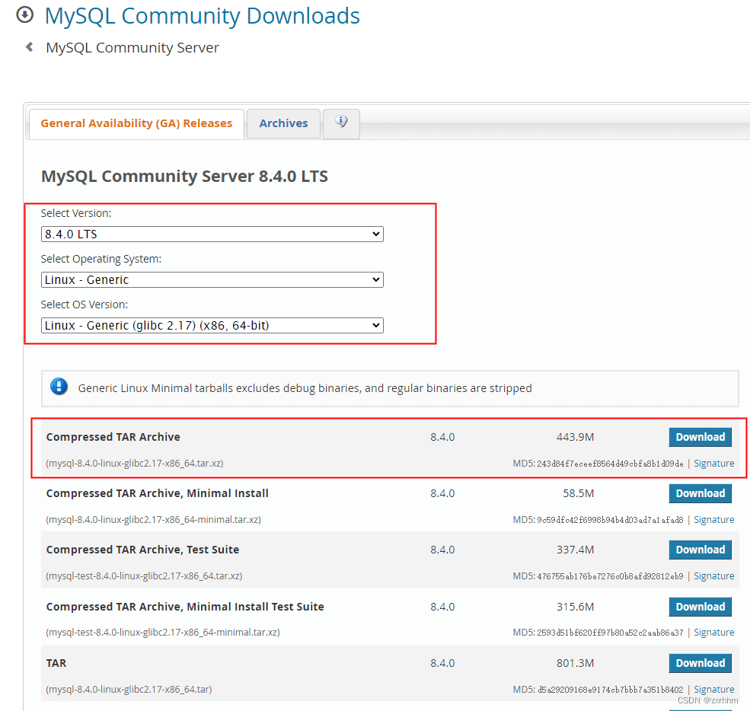Download the Compressed TAR Archive
The image size is (750, 711).
coord(700,437)
